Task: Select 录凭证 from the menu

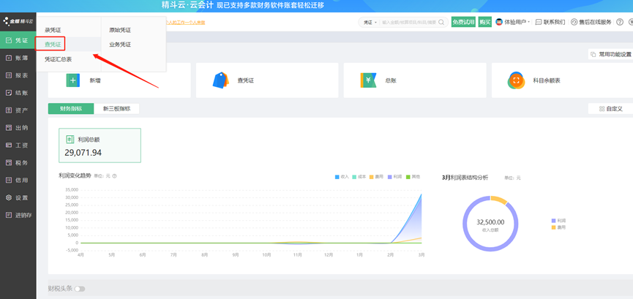Action: click(x=53, y=30)
